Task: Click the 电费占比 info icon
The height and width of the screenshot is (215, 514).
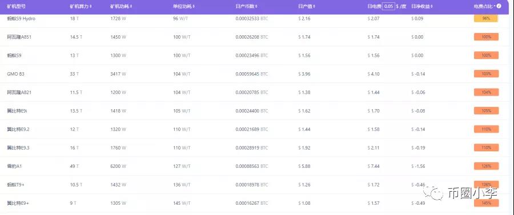Action: 499,6
